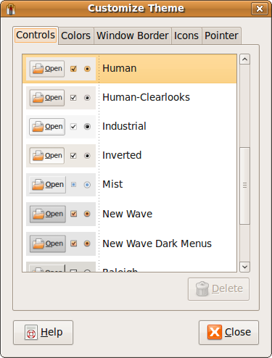This screenshot has width=272, height=358.
Task: Click the preview radio button in Human-Clearlooks row
Action: pos(87,98)
